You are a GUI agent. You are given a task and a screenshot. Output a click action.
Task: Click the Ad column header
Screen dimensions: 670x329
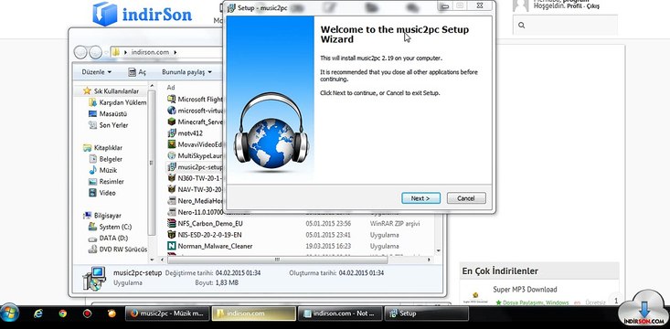(171, 87)
